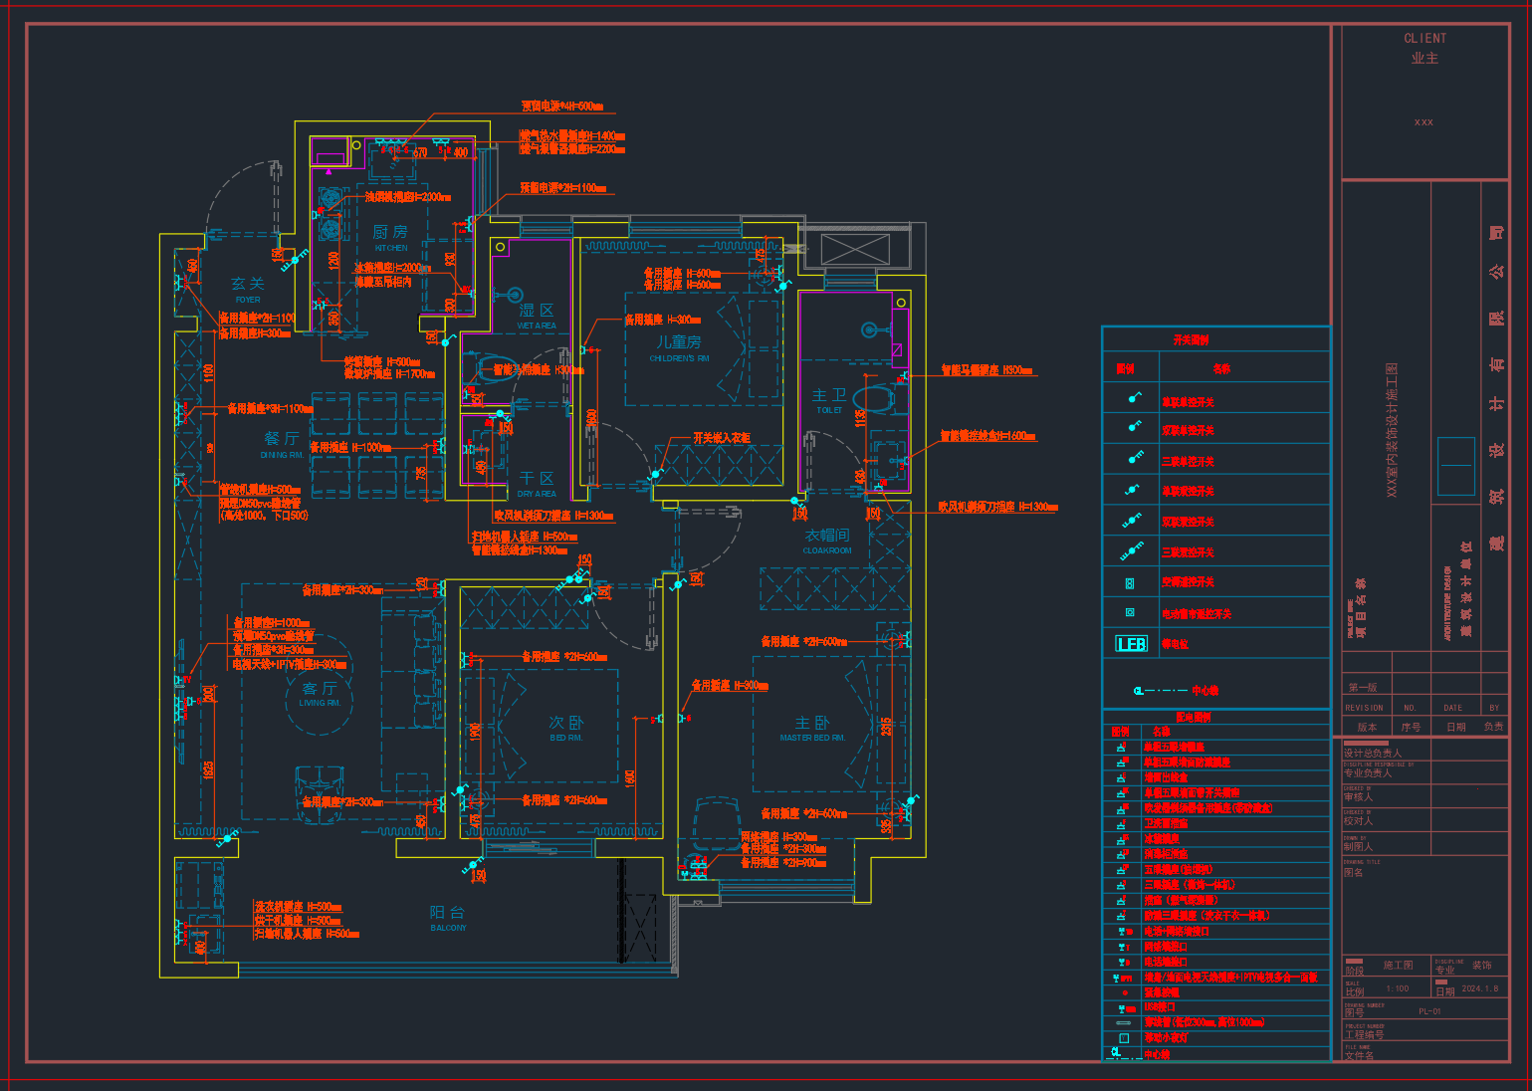The width and height of the screenshot is (1532, 1091).
Task: Pick the 三联单控开关 legend symbol
Action: click(x=1135, y=458)
